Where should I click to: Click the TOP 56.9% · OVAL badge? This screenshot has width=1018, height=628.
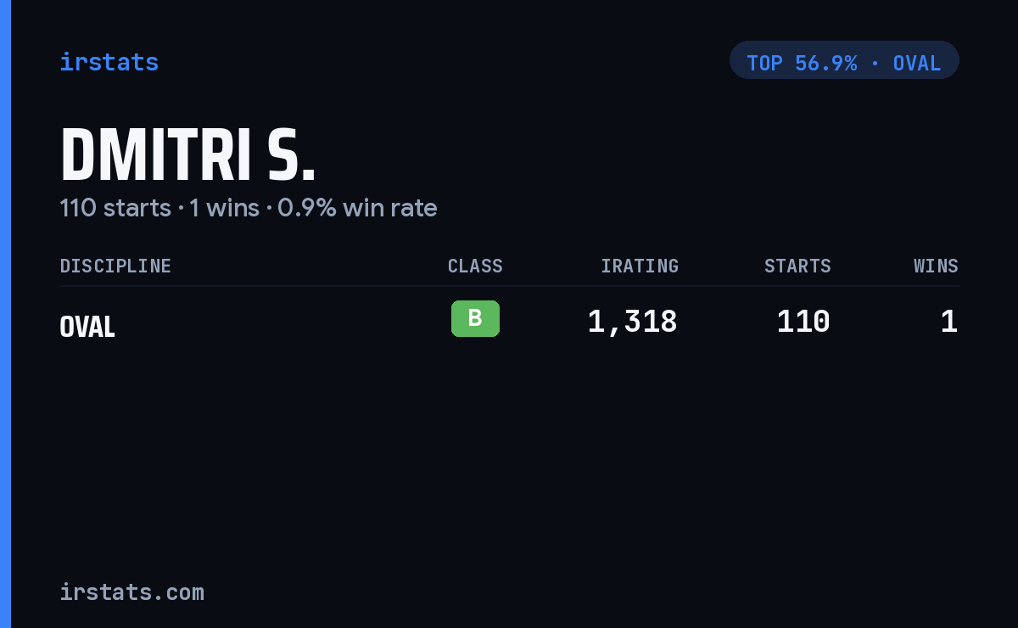point(844,60)
